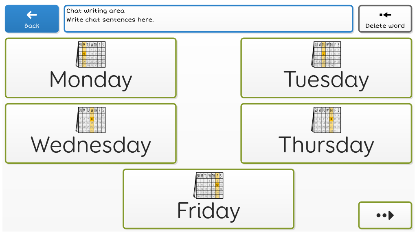Click the Monday calendar icon

pos(91,54)
